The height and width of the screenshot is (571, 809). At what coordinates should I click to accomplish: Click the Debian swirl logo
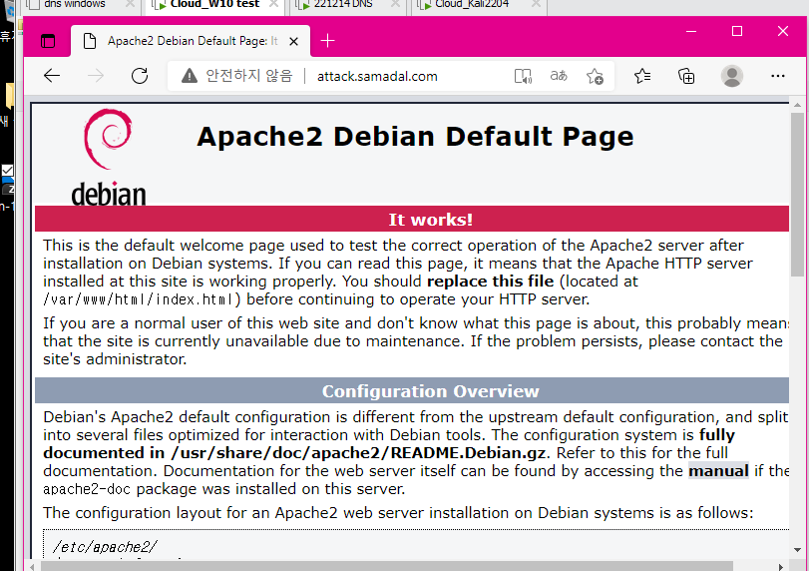point(108,139)
